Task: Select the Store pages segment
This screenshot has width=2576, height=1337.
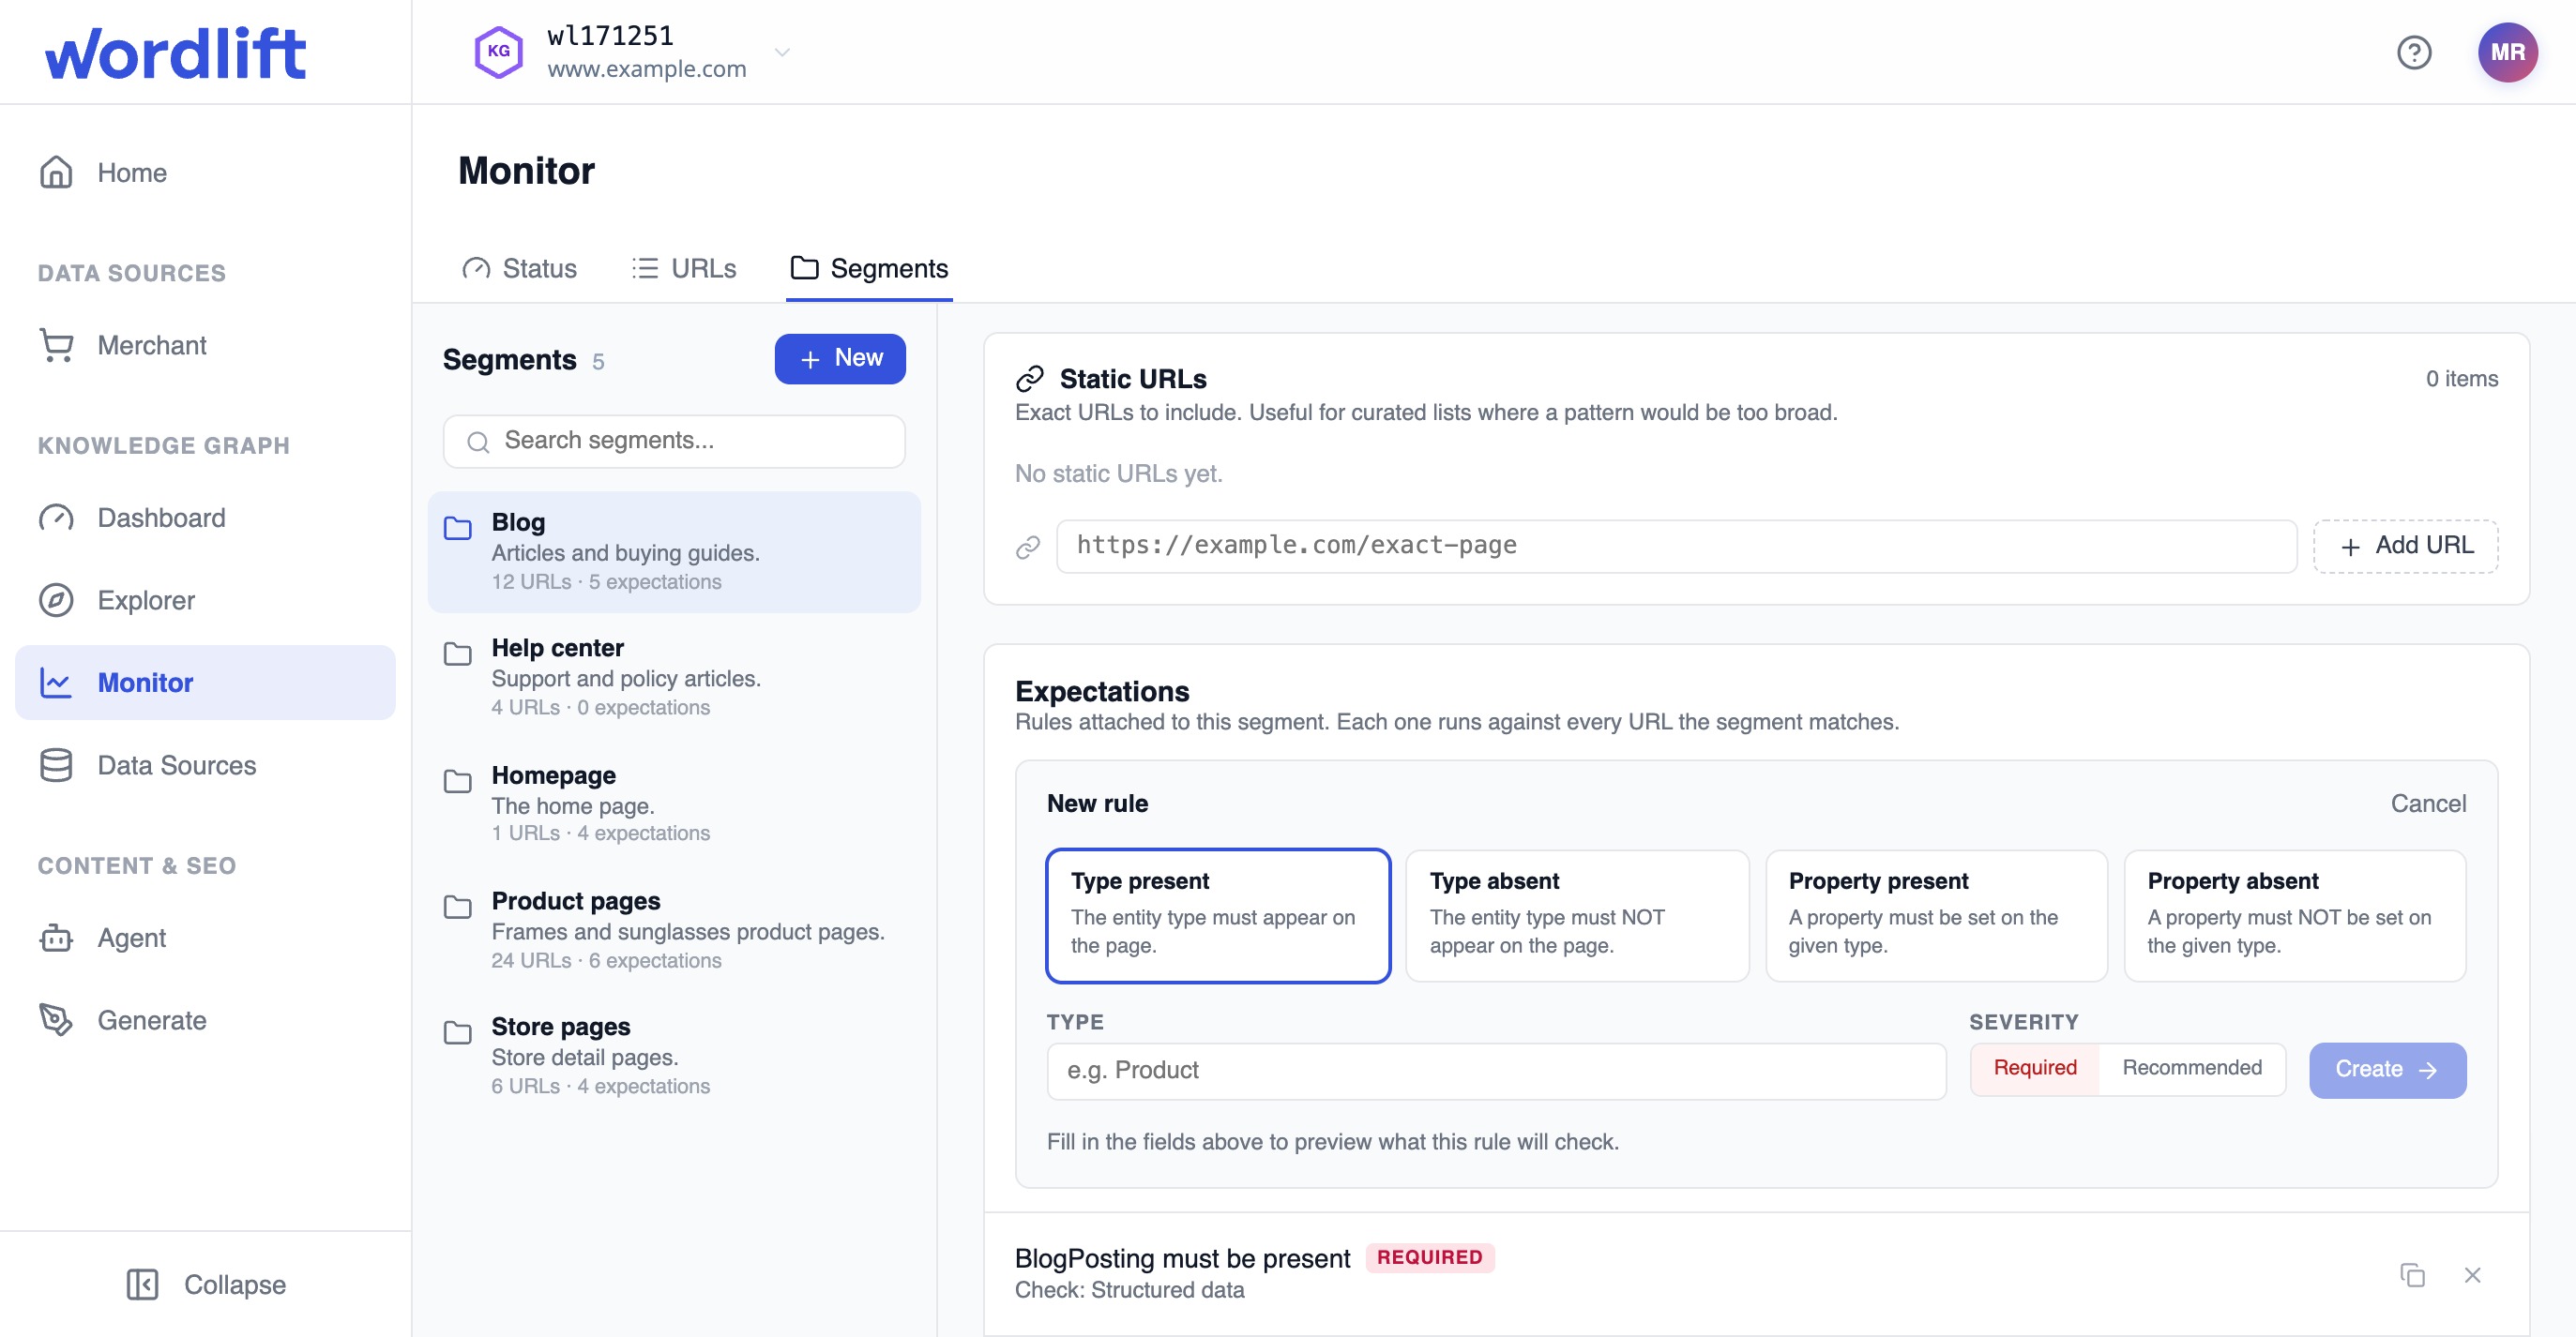Action: click(x=674, y=1055)
